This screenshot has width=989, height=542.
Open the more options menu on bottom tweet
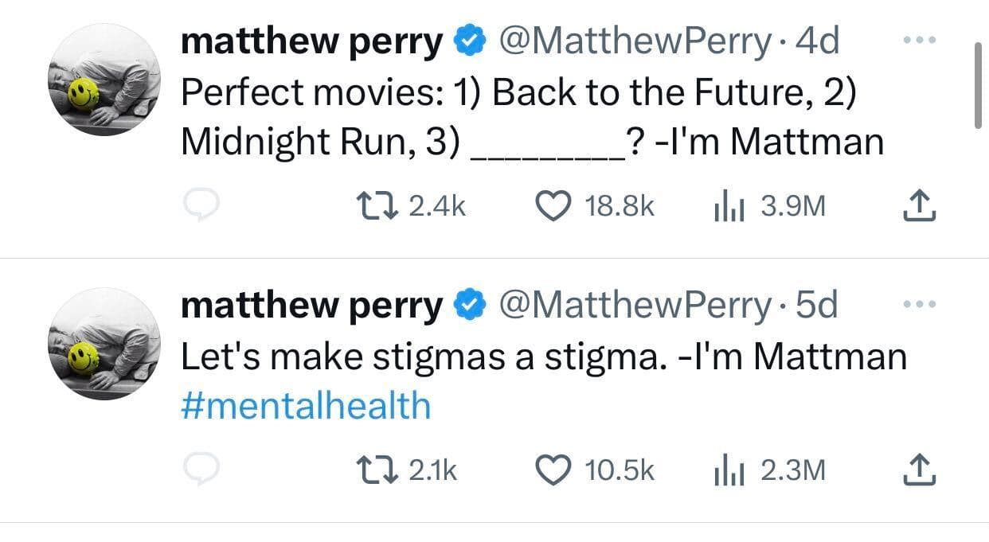920,302
